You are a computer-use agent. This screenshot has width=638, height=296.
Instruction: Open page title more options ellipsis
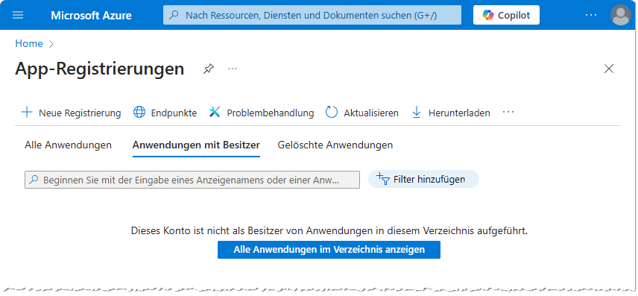pos(233,69)
